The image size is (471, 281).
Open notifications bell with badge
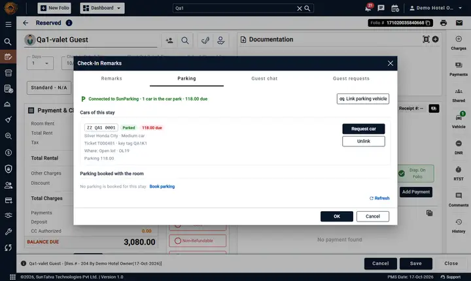(368, 8)
